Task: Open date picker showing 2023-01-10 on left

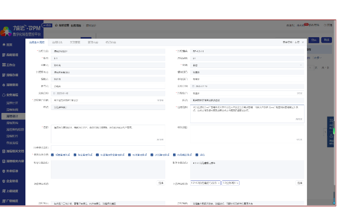Action: pos(108,93)
